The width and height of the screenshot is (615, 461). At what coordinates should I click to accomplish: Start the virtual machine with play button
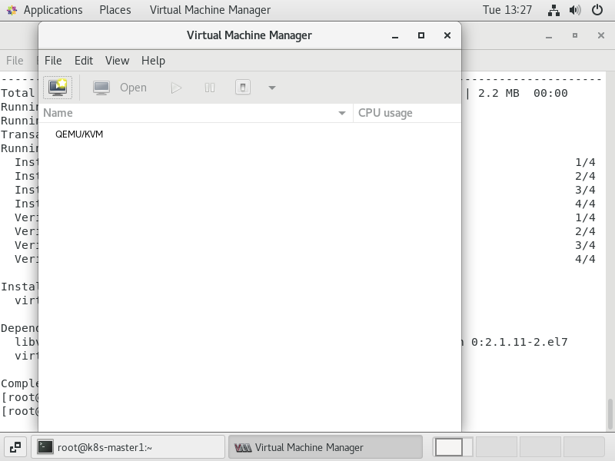pyautogui.click(x=176, y=88)
